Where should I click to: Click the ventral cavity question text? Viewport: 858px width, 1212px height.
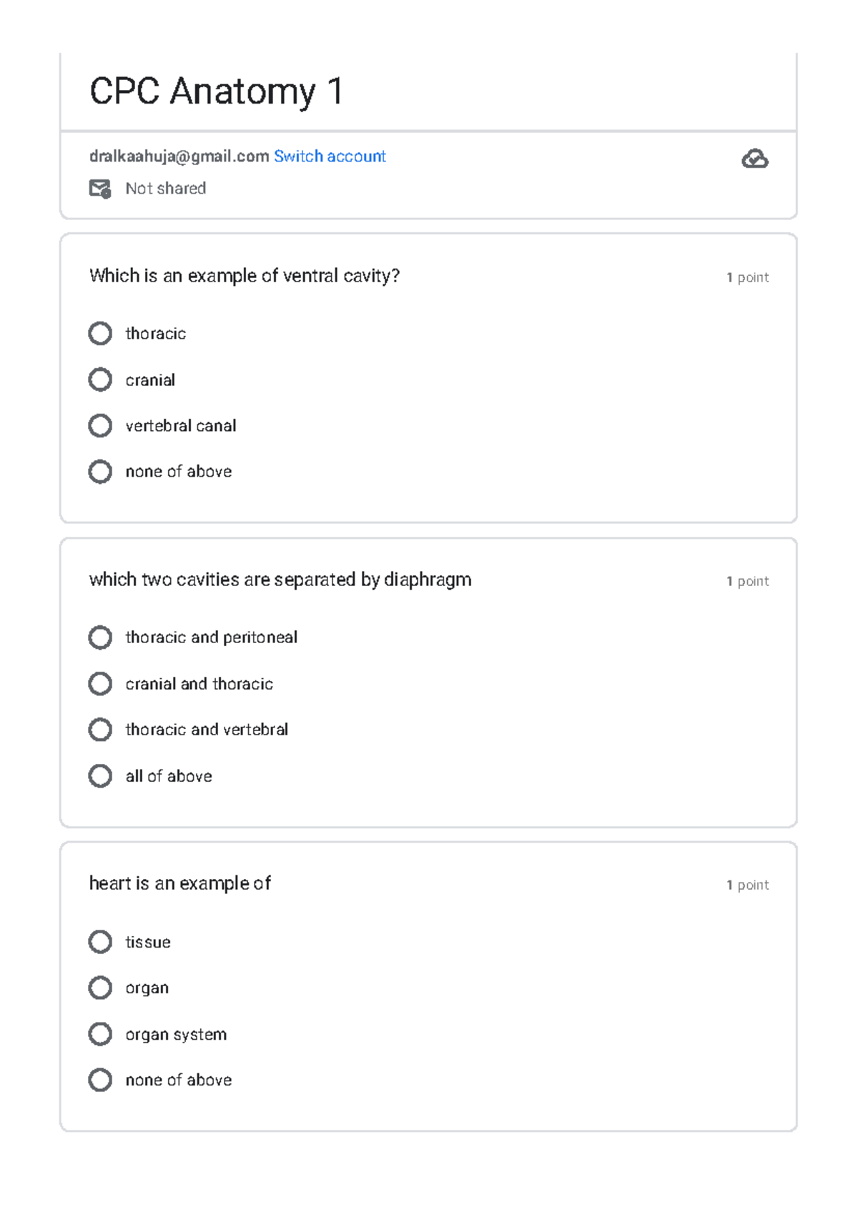point(244,276)
